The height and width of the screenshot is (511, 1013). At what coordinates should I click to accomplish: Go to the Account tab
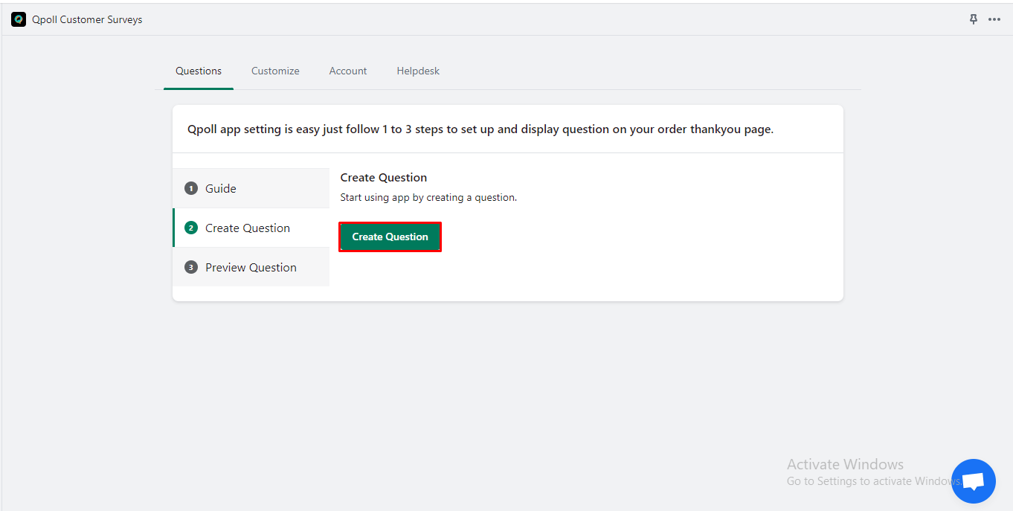tap(348, 71)
